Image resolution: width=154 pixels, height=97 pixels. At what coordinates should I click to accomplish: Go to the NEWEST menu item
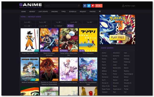32,12
